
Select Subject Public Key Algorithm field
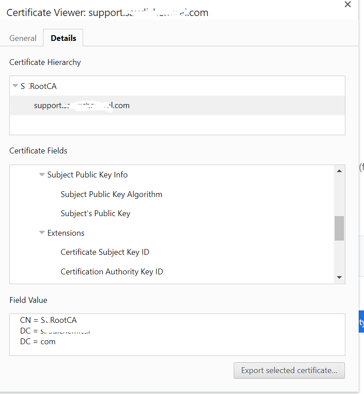[111, 194]
